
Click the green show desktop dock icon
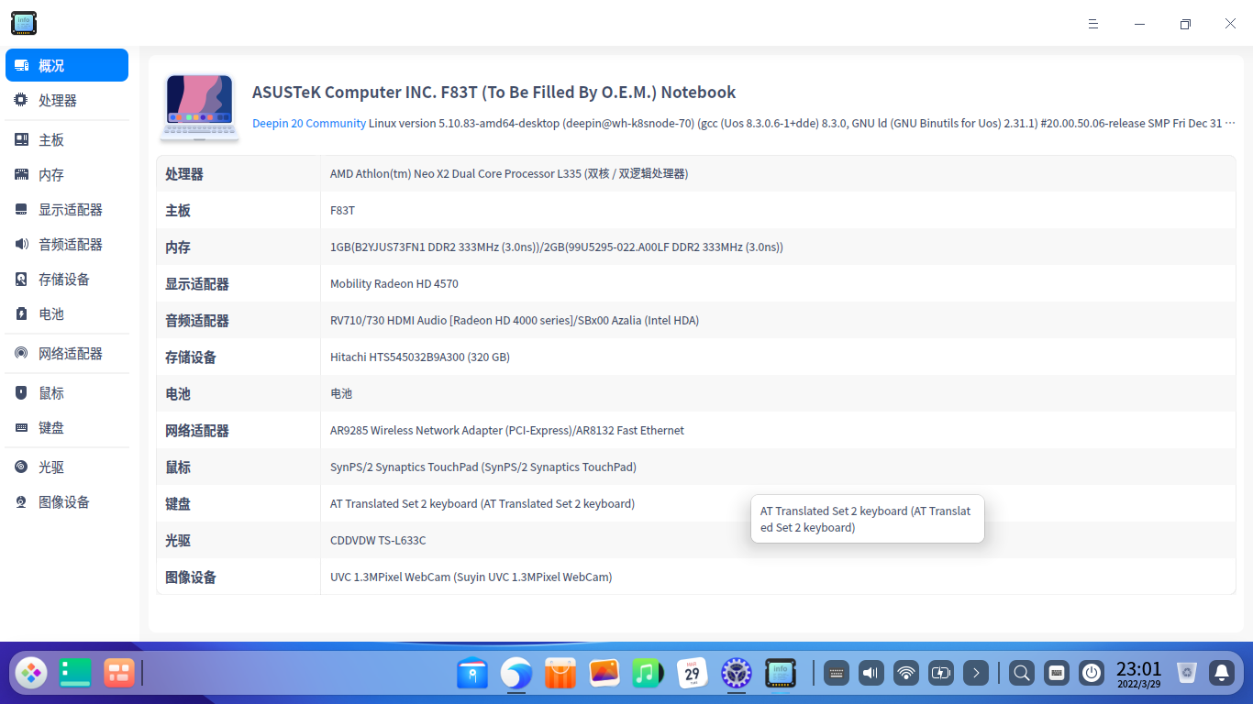[75, 673]
